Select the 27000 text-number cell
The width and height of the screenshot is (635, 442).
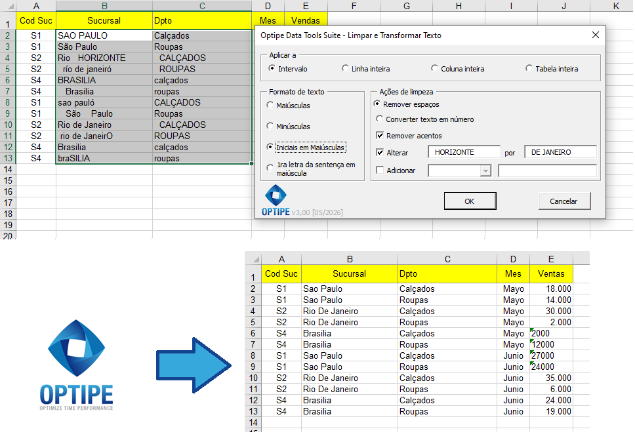point(551,355)
